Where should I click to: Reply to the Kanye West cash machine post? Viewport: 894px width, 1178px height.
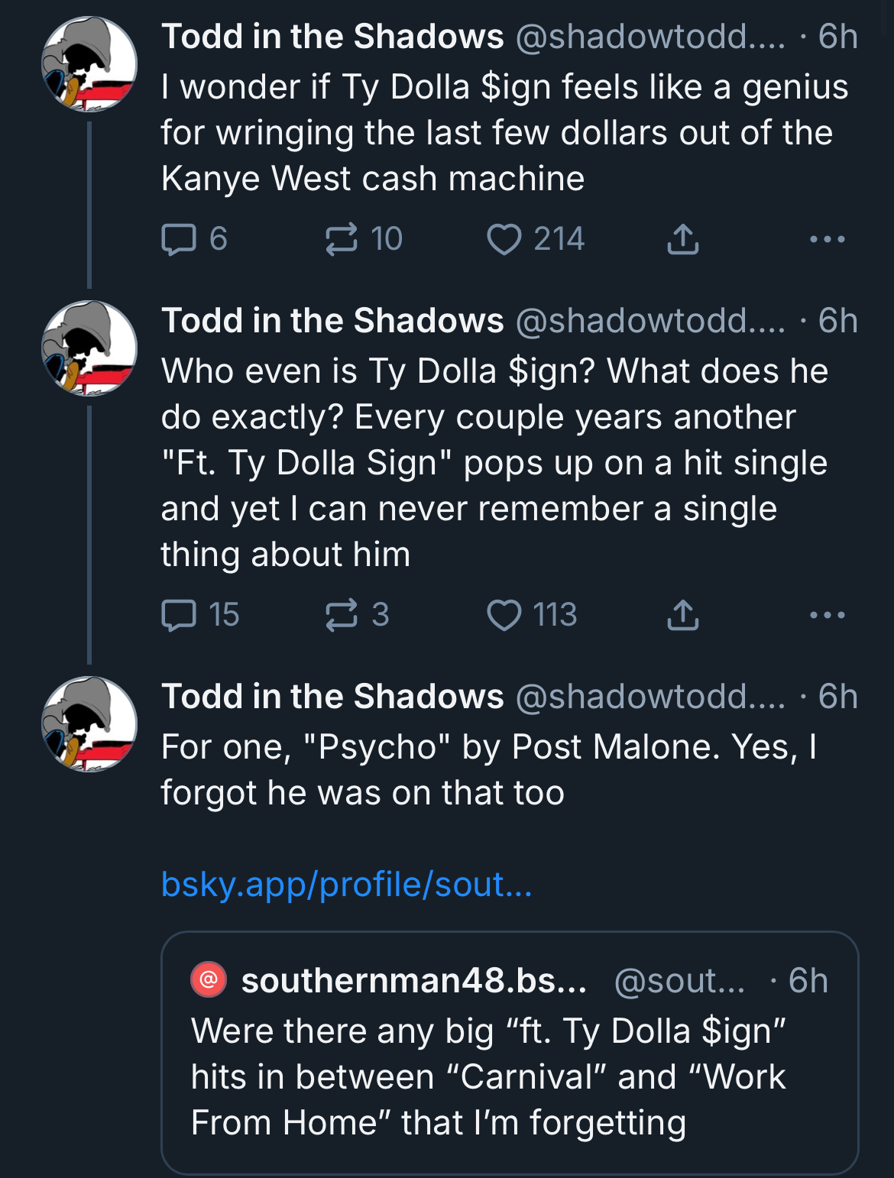pos(194,239)
